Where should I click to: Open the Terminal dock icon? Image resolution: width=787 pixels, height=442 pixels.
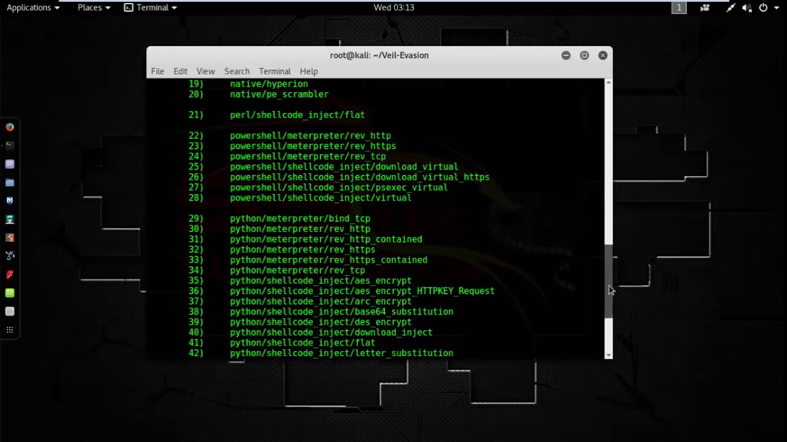click(10, 145)
